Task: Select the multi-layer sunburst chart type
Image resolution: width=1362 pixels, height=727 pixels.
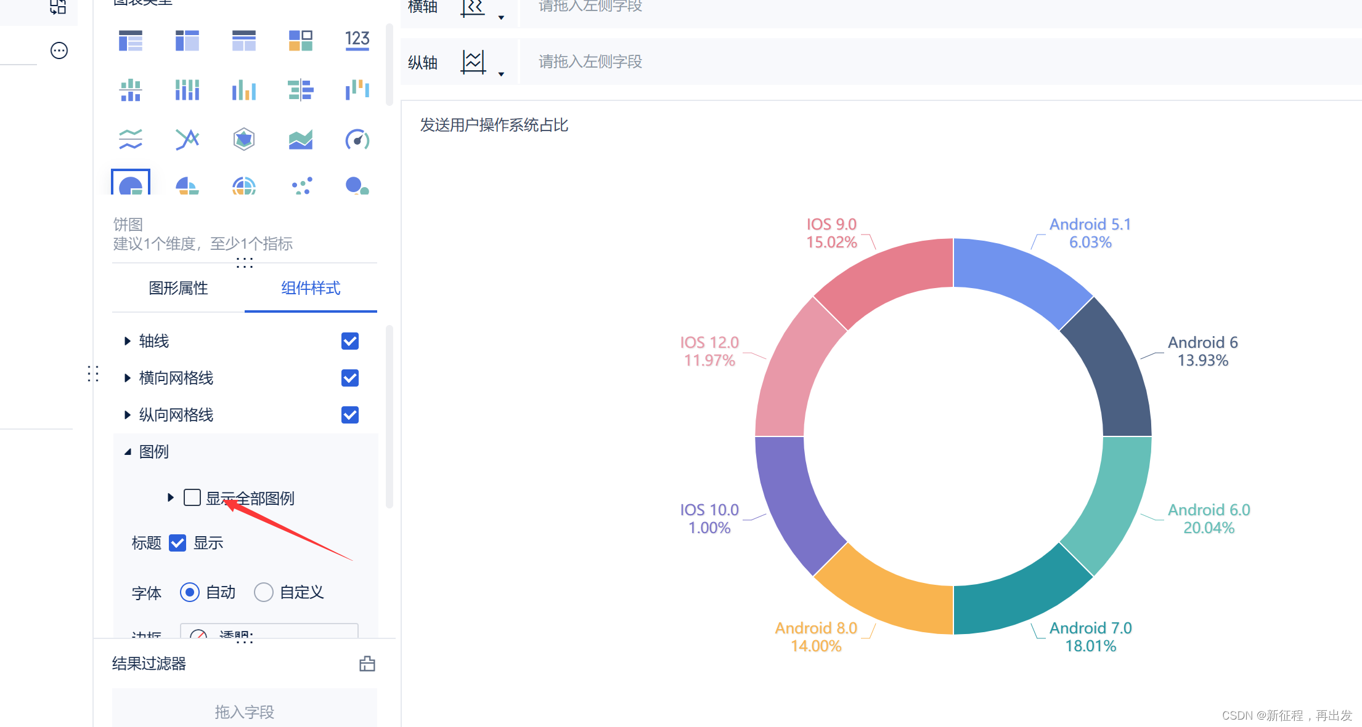Action: (244, 185)
